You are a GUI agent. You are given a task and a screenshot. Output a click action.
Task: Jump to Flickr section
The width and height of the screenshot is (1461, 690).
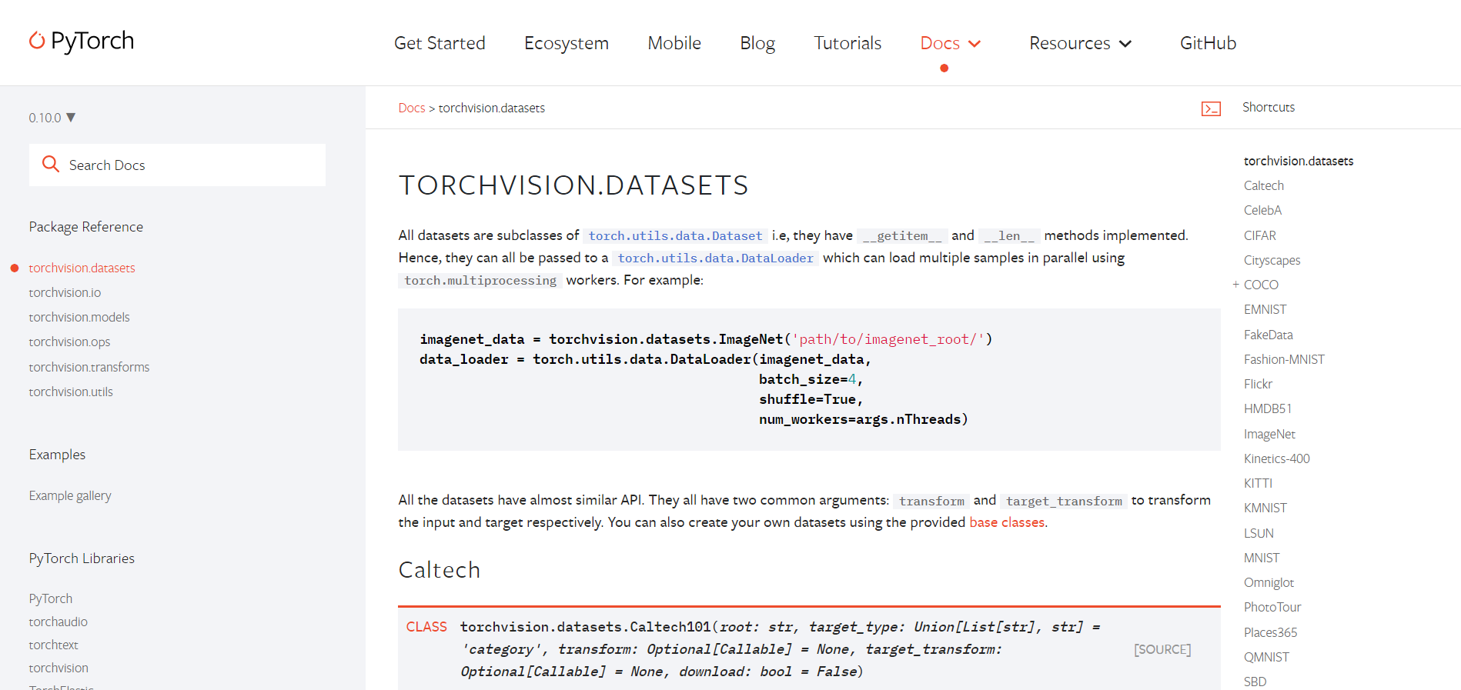(x=1258, y=384)
